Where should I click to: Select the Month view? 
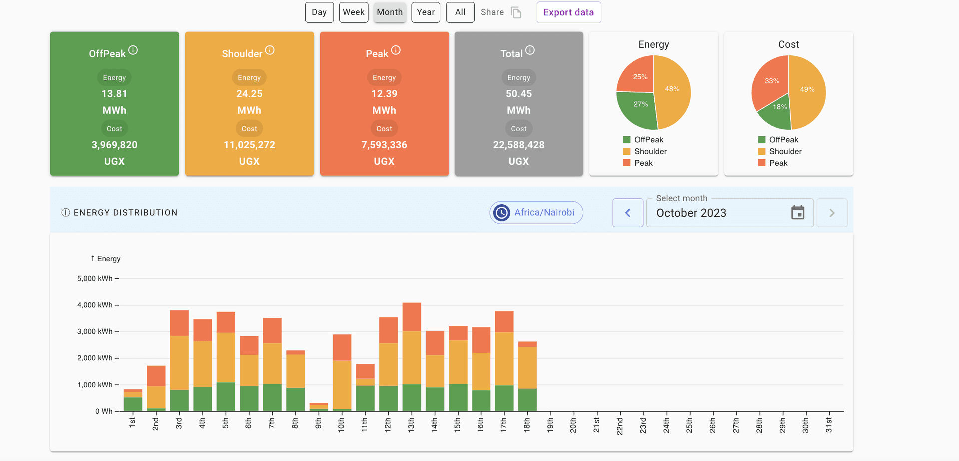390,12
